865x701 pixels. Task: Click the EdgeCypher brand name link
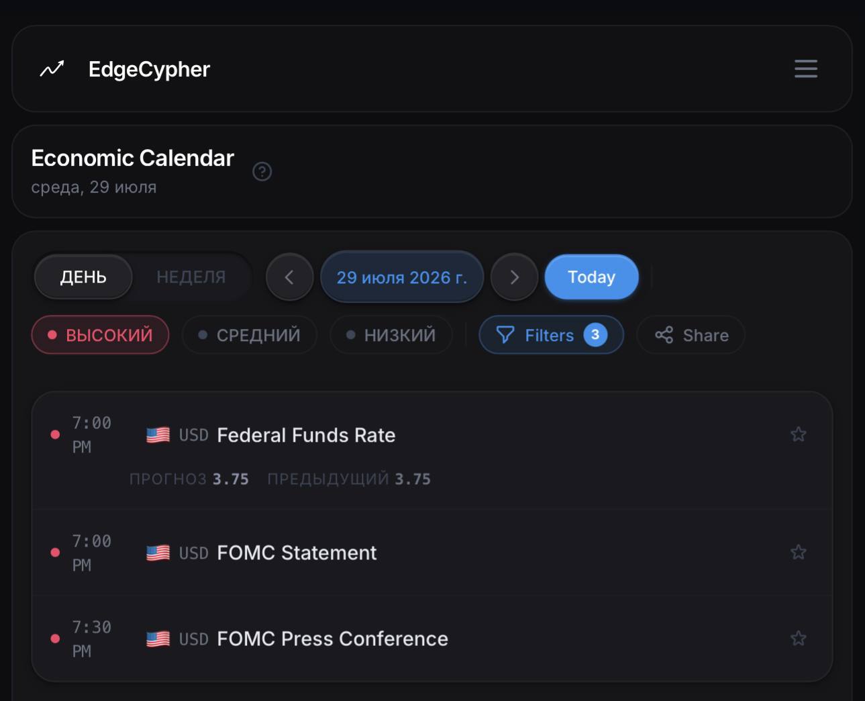(x=149, y=68)
